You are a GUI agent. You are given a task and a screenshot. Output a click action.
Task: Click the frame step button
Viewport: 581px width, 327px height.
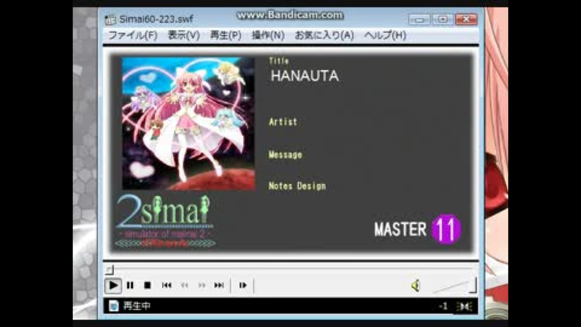(243, 285)
